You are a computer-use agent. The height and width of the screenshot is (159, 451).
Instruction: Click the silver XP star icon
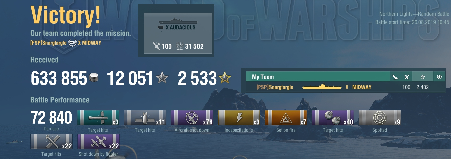point(162,79)
